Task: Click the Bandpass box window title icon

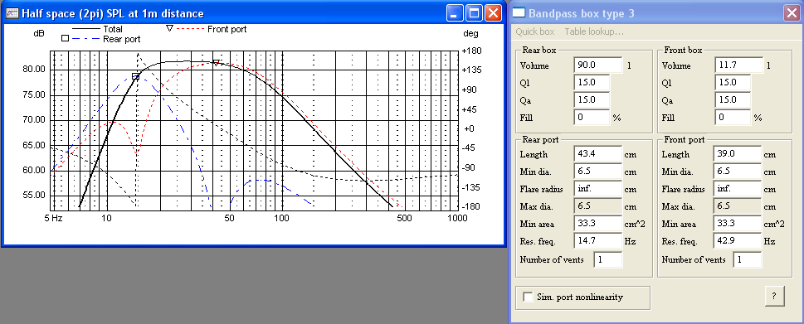Action: [x=520, y=12]
